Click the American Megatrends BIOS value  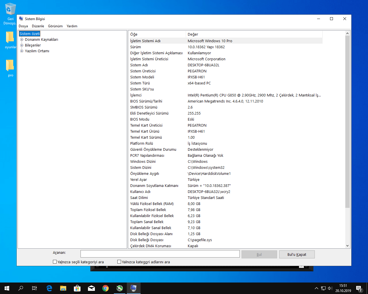pyautogui.click(x=225, y=101)
